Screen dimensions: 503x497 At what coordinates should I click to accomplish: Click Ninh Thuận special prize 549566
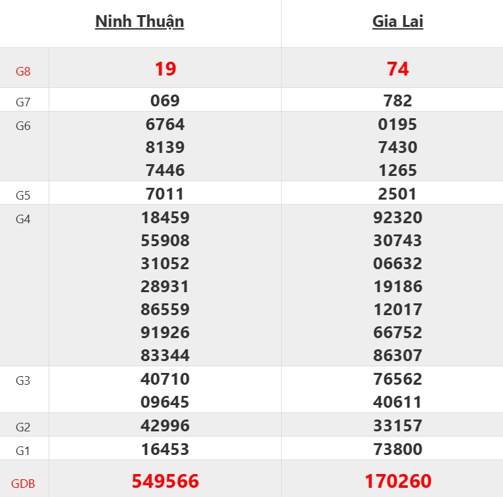click(x=165, y=481)
